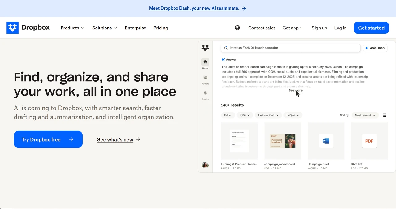Toggle the Folder filter chip

228,115
